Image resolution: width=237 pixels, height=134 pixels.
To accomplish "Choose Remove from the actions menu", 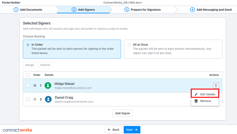I will pyautogui.click(x=205, y=101).
